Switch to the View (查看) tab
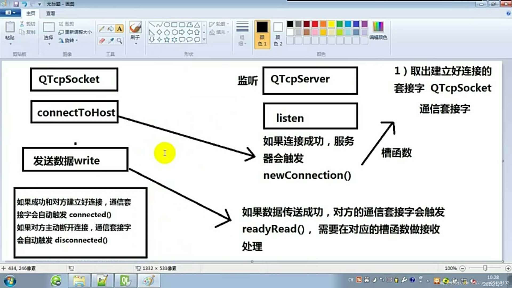This screenshot has width=512, height=288. click(50, 13)
